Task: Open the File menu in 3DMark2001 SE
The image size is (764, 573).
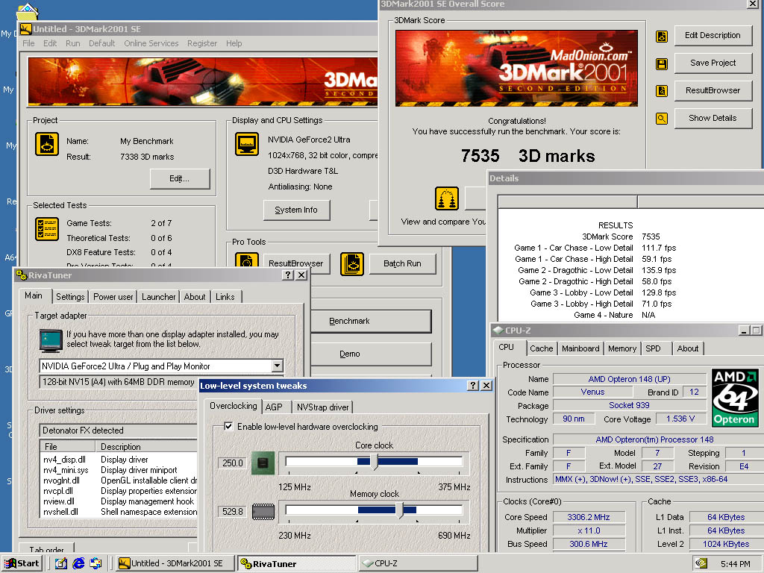Action: point(29,43)
